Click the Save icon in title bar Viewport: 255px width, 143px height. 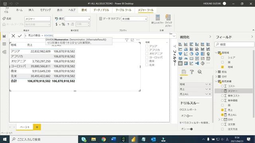click(5, 4)
